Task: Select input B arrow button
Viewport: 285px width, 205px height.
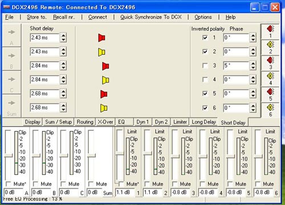Action: (11, 59)
